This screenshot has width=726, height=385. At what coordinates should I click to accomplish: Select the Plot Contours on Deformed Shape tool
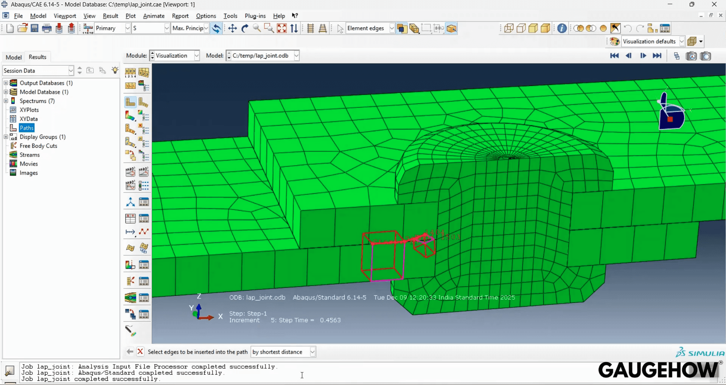(130, 116)
